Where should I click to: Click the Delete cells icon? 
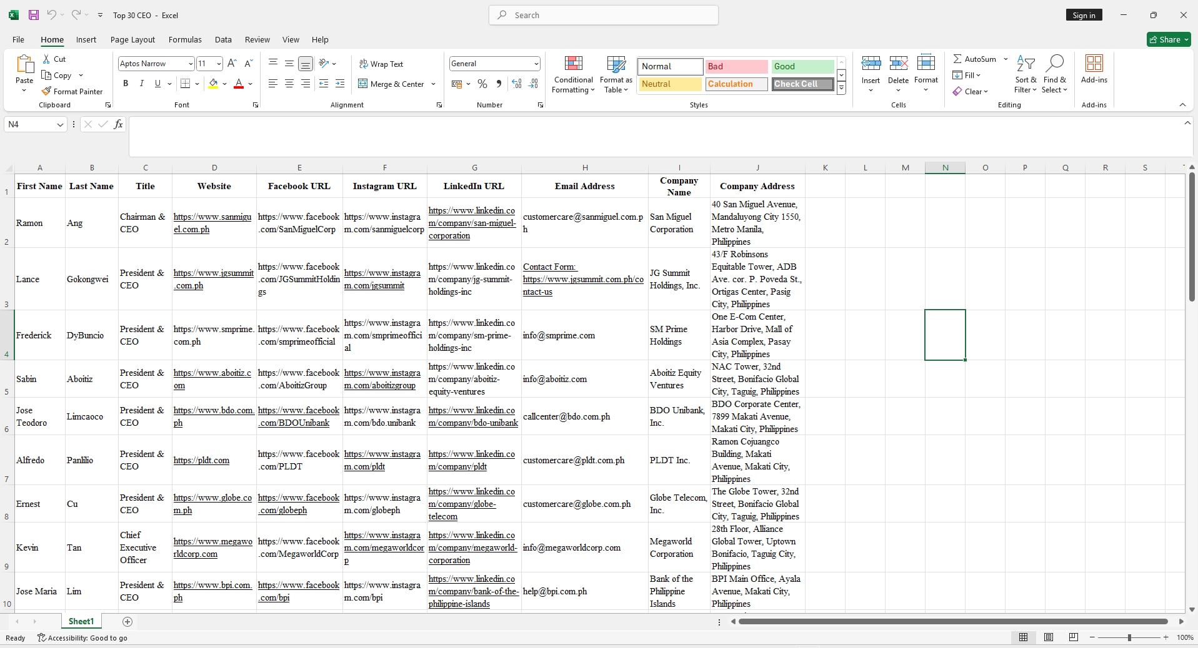tap(899, 63)
